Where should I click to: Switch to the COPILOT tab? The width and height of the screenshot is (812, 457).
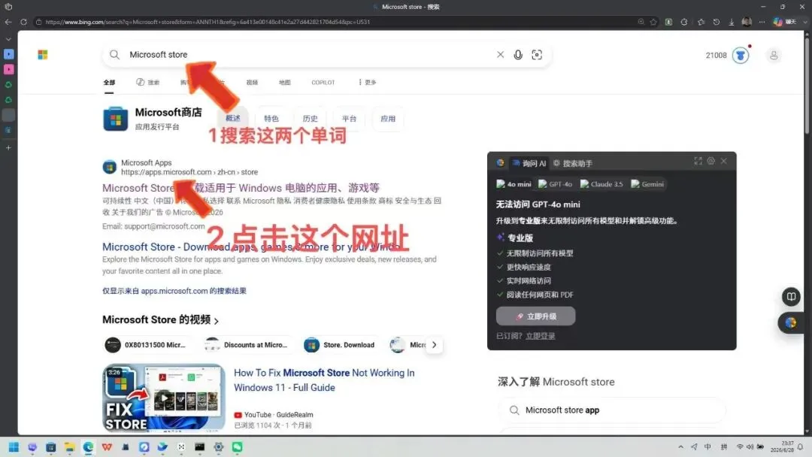click(x=323, y=82)
